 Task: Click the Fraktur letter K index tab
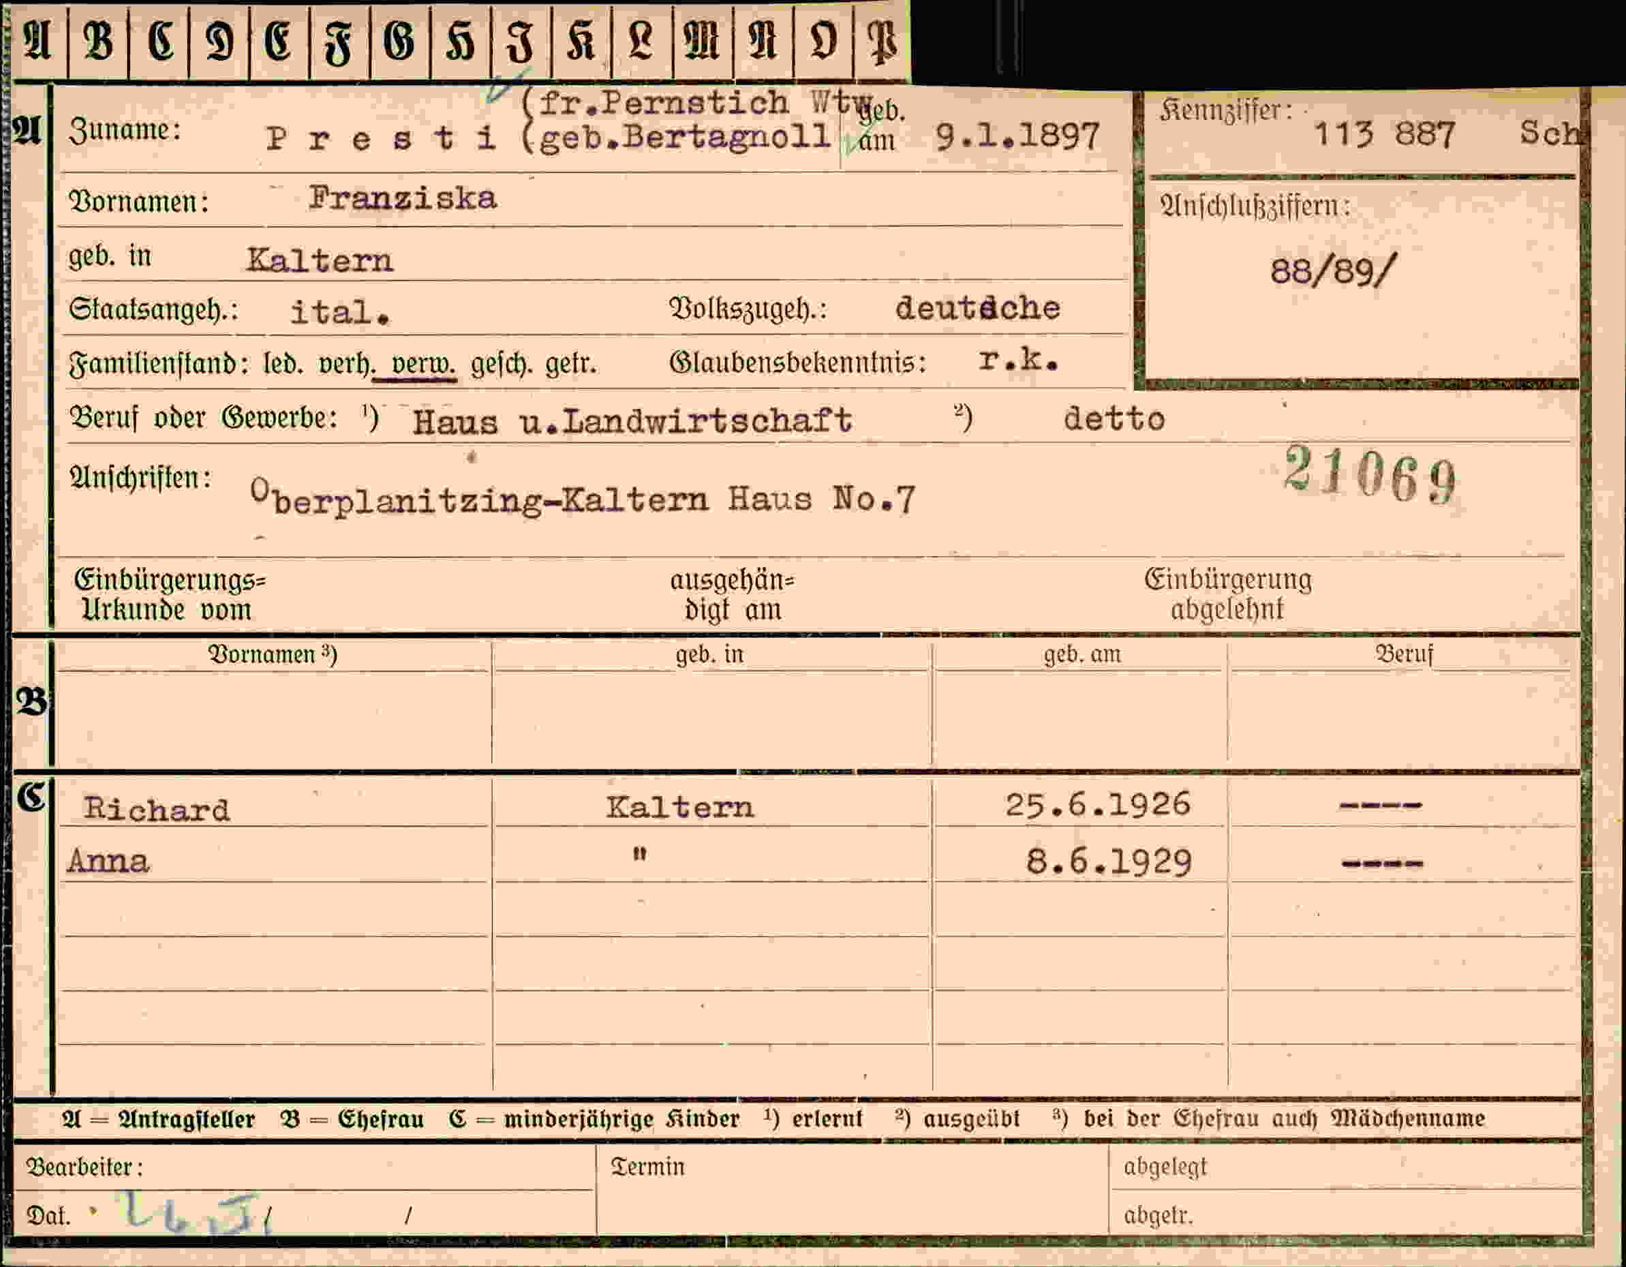pos(581,41)
